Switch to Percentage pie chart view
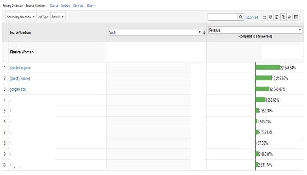Image resolution: width=307 pixels, height=175 pixels. click(x=270, y=17)
